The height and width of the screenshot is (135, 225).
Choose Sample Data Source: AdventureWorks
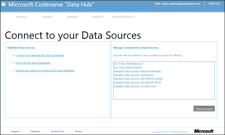point(164,71)
